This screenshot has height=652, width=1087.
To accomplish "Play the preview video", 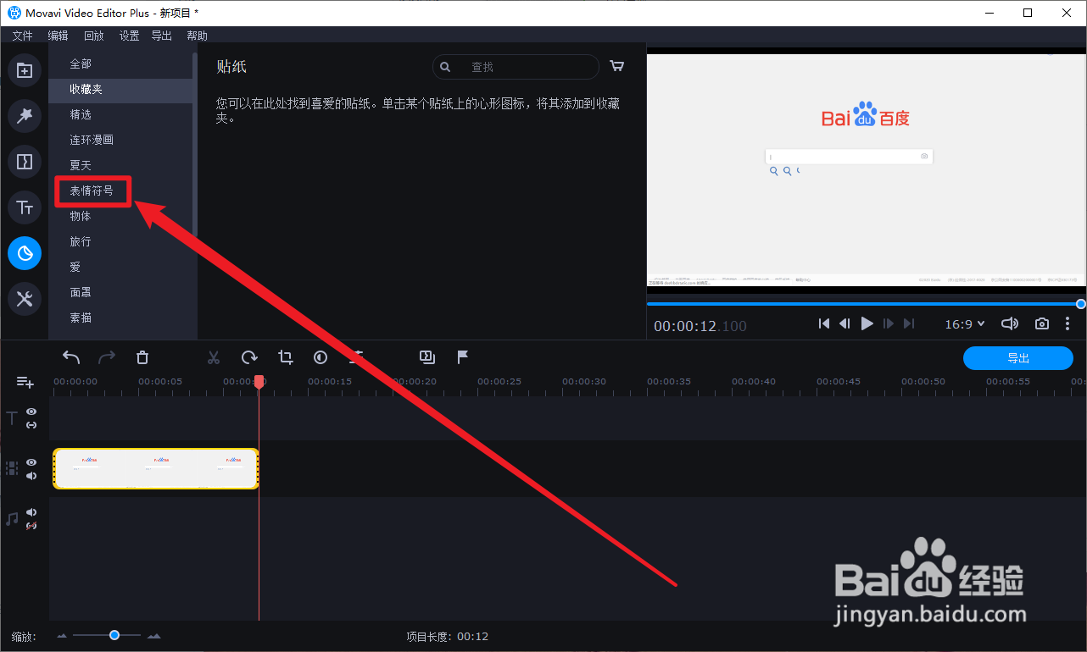I will point(867,323).
